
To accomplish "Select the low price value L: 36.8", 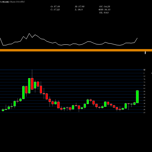I will point(79,10).
